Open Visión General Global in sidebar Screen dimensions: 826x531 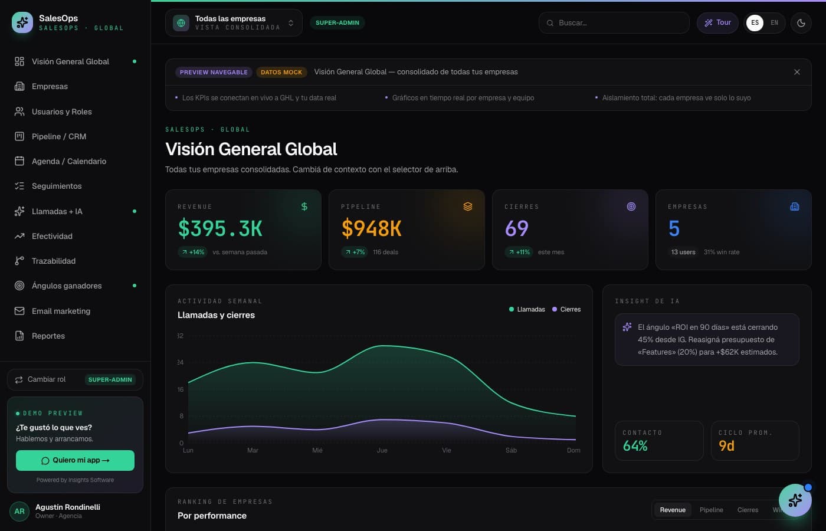coord(75,61)
